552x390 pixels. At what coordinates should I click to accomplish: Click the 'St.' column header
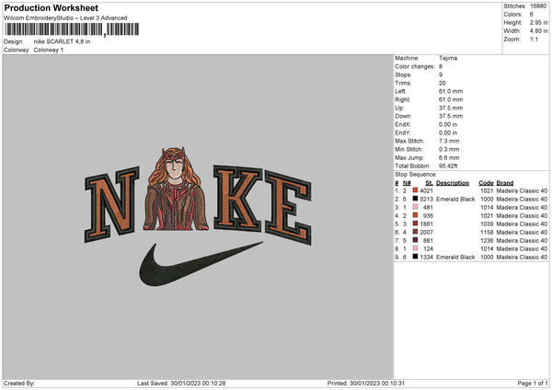(429, 183)
